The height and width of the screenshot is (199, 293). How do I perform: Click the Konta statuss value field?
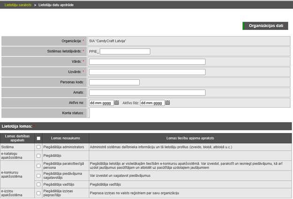[89, 113]
